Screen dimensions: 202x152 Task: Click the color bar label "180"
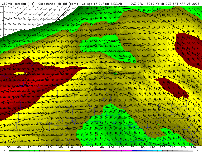pyautogui.click(x=142, y=147)
